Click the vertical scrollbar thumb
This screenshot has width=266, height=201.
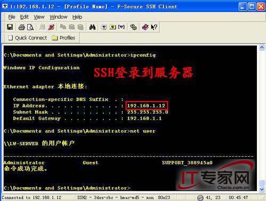pos(262,183)
